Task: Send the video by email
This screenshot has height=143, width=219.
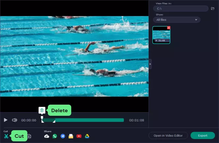Action: (71, 136)
